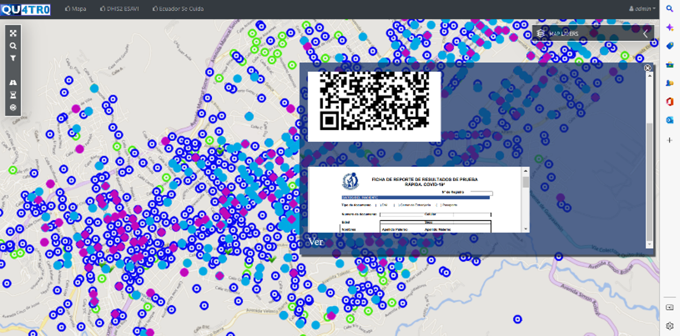The width and height of the screenshot is (680, 336).
Task: Open the Copilot sparkle sidebar icon
Action: (x=670, y=27)
